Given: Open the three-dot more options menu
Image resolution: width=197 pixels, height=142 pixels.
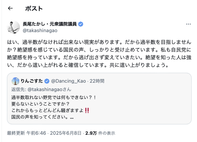Looking at the screenshot, I should (189, 24).
